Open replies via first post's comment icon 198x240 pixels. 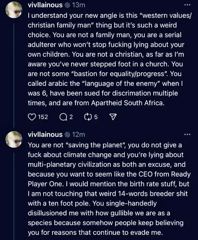click(x=62, y=117)
